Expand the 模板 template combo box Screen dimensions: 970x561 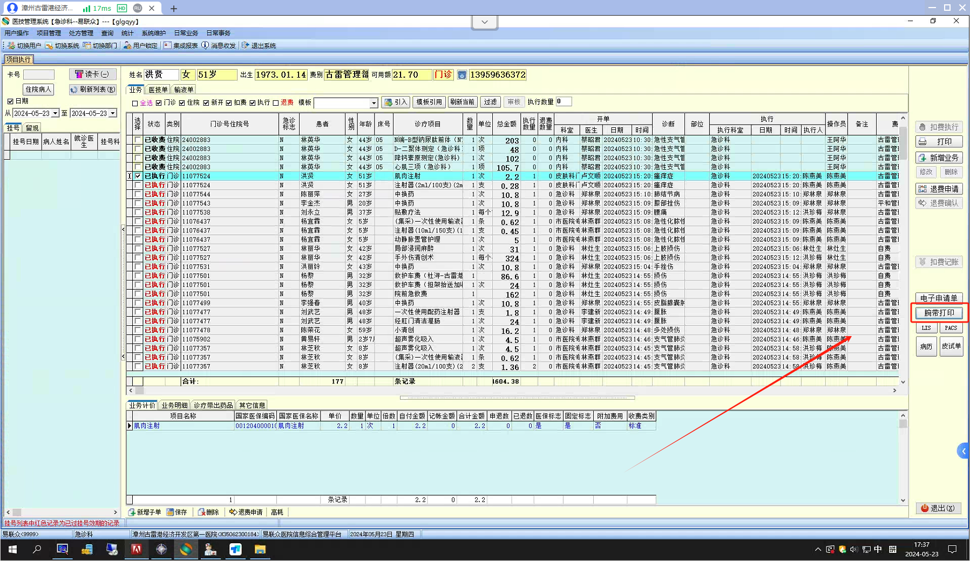[374, 103]
